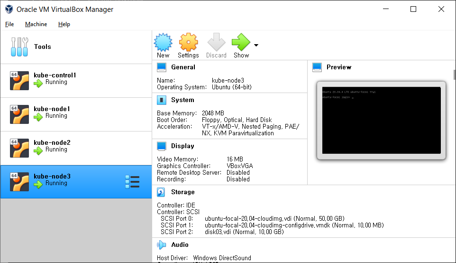456x263 pixels.
Task: Click the ubuntu-focal-20.04-cloudimg-configdrive.vmdk storage entry
Action: tap(294, 225)
